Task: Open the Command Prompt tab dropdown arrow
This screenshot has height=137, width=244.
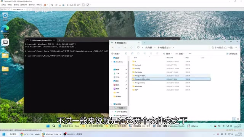Action: pyautogui.click(x=64, y=40)
